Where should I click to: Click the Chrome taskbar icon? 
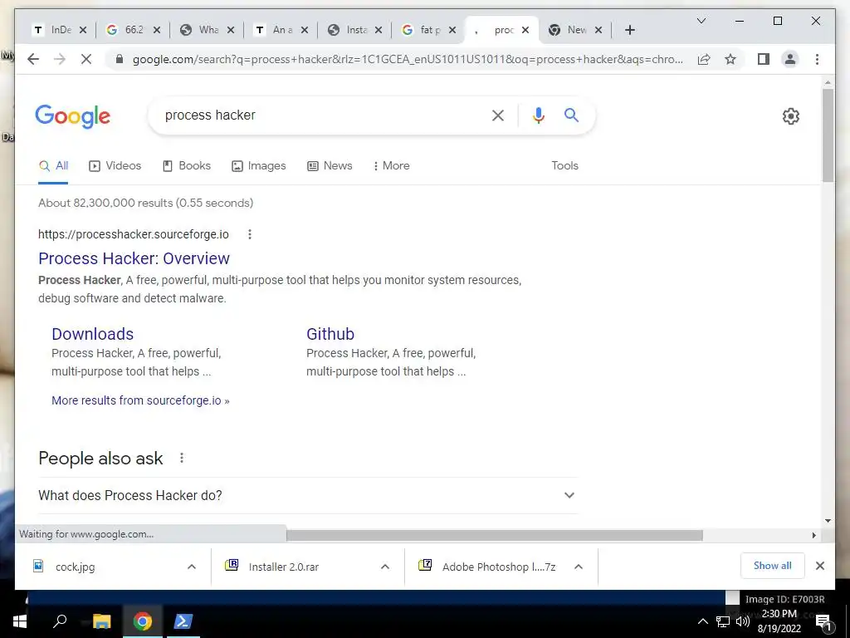(x=142, y=621)
